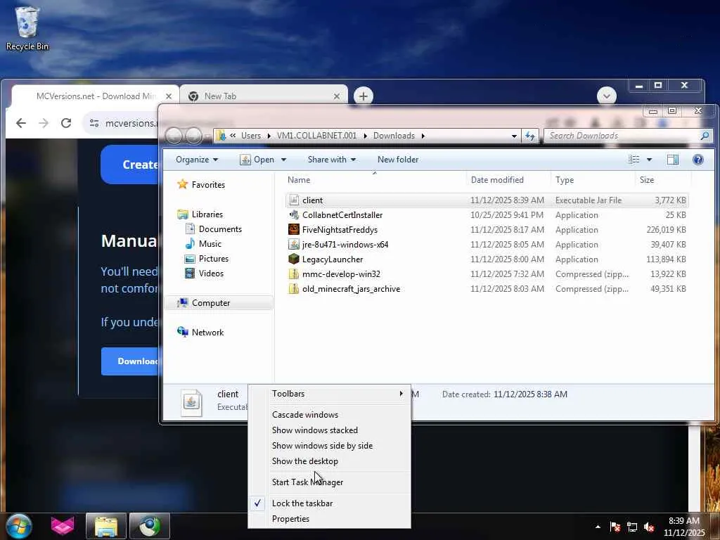Screen dimensions: 720x540
Task: Click the Open toolbar button
Action: (257, 160)
